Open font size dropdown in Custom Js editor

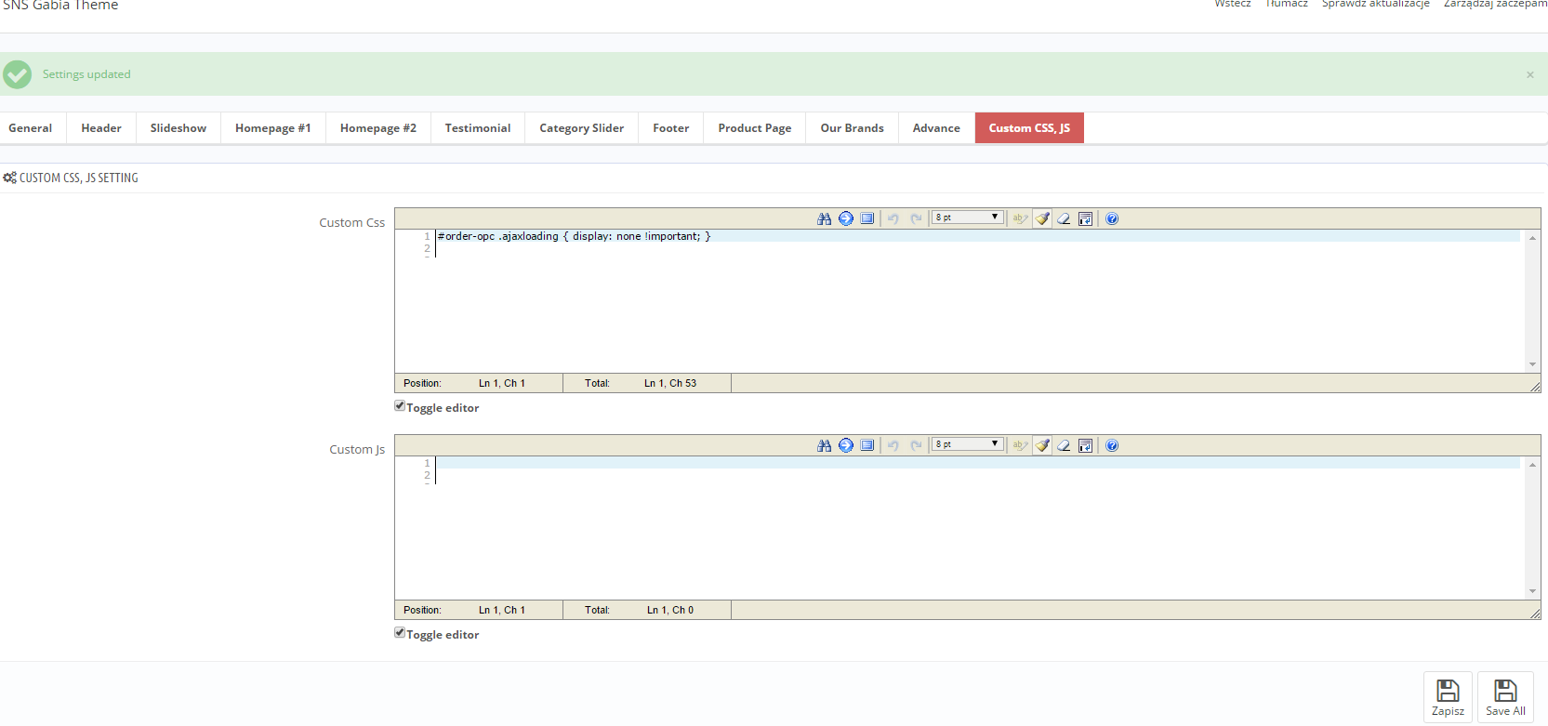pyautogui.click(x=968, y=444)
